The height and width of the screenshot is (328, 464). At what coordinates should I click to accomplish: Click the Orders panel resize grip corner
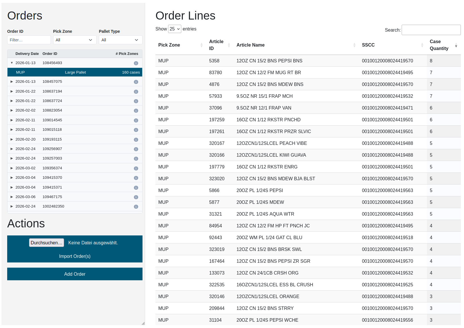coord(143,323)
